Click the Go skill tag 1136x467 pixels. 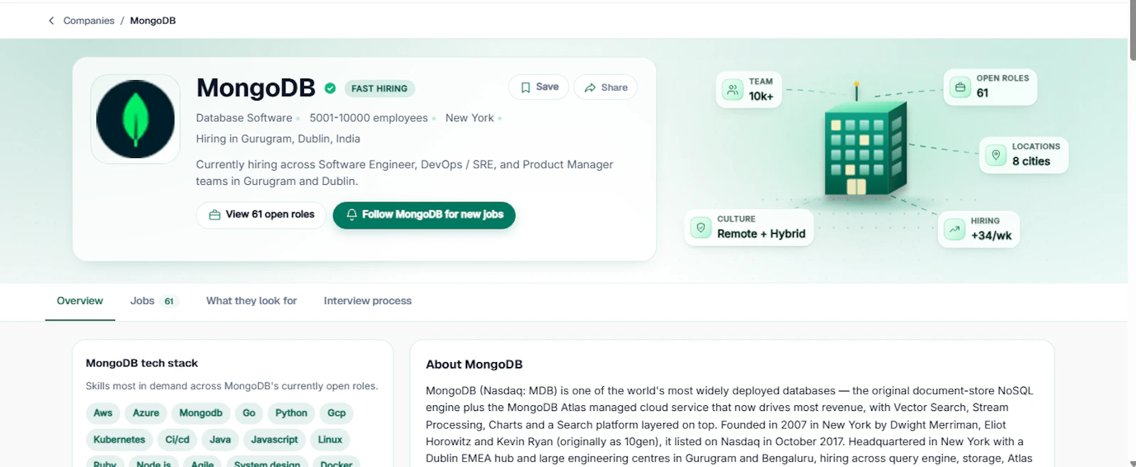pyautogui.click(x=249, y=413)
